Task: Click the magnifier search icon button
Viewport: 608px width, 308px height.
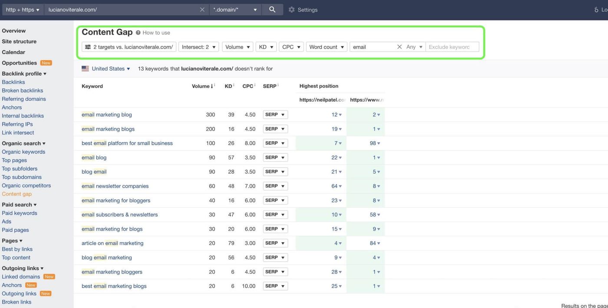Action: click(x=272, y=10)
